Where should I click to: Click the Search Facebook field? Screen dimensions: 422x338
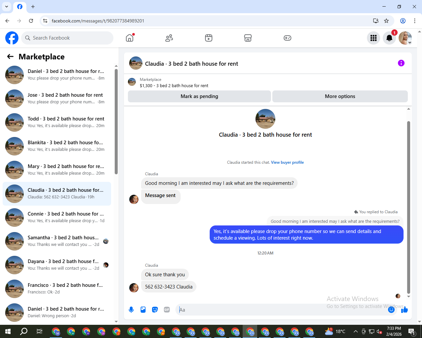(x=67, y=38)
